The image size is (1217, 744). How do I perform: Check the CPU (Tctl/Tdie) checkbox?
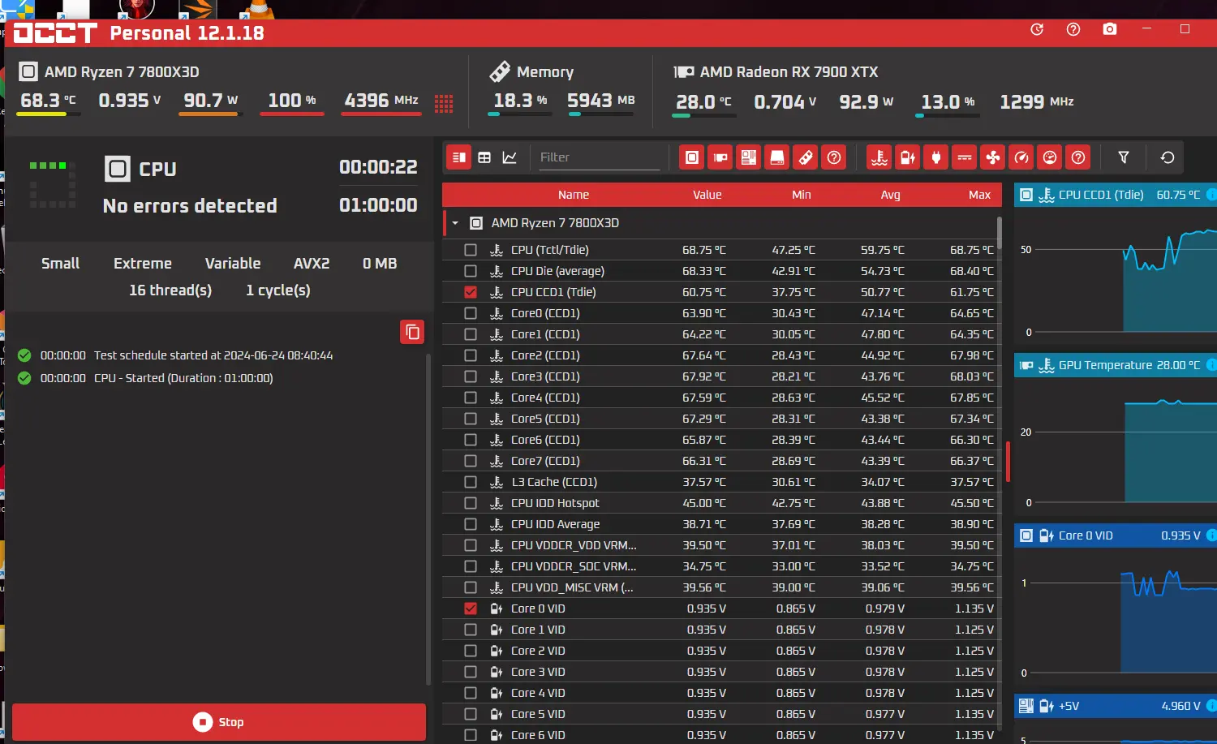[471, 250]
